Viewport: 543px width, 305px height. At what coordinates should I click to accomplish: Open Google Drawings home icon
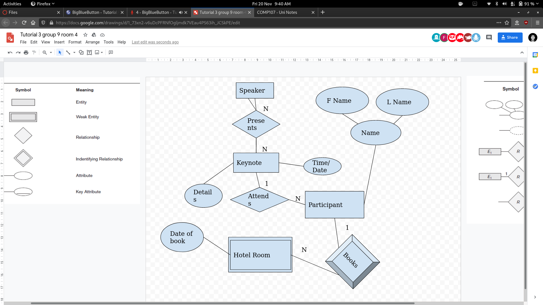pyautogui.click(x=10, y=37)
